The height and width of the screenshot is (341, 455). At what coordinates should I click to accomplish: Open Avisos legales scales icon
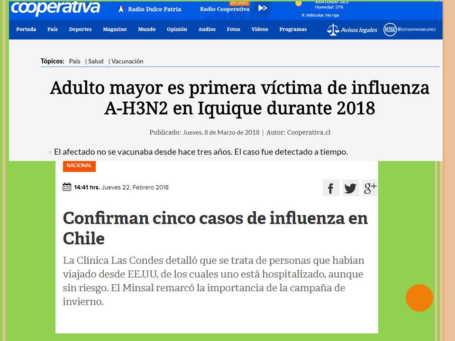[x=333, y=29]
